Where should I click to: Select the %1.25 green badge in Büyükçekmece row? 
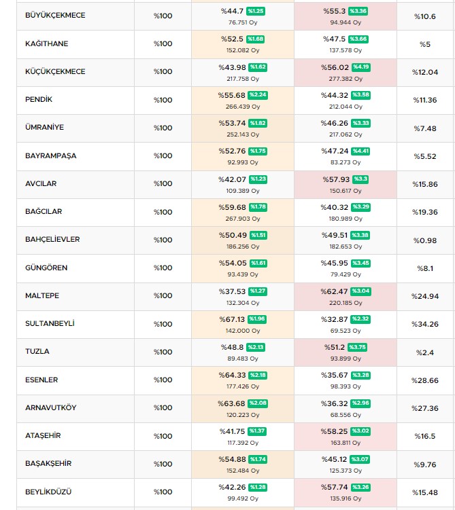[256, 12]
